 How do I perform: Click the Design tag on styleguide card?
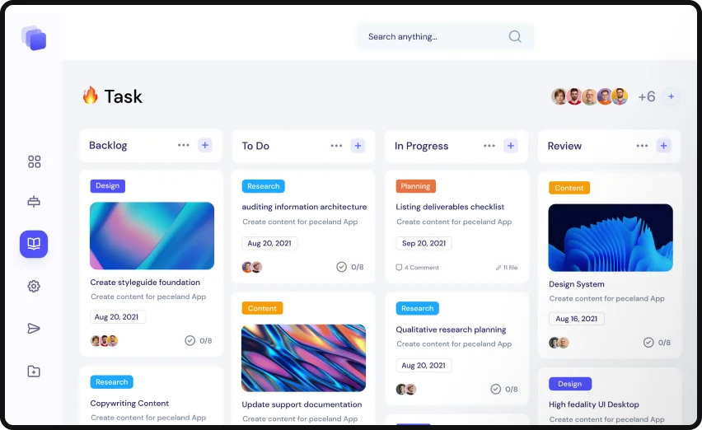pyautogui.click(x=107, y=185)
